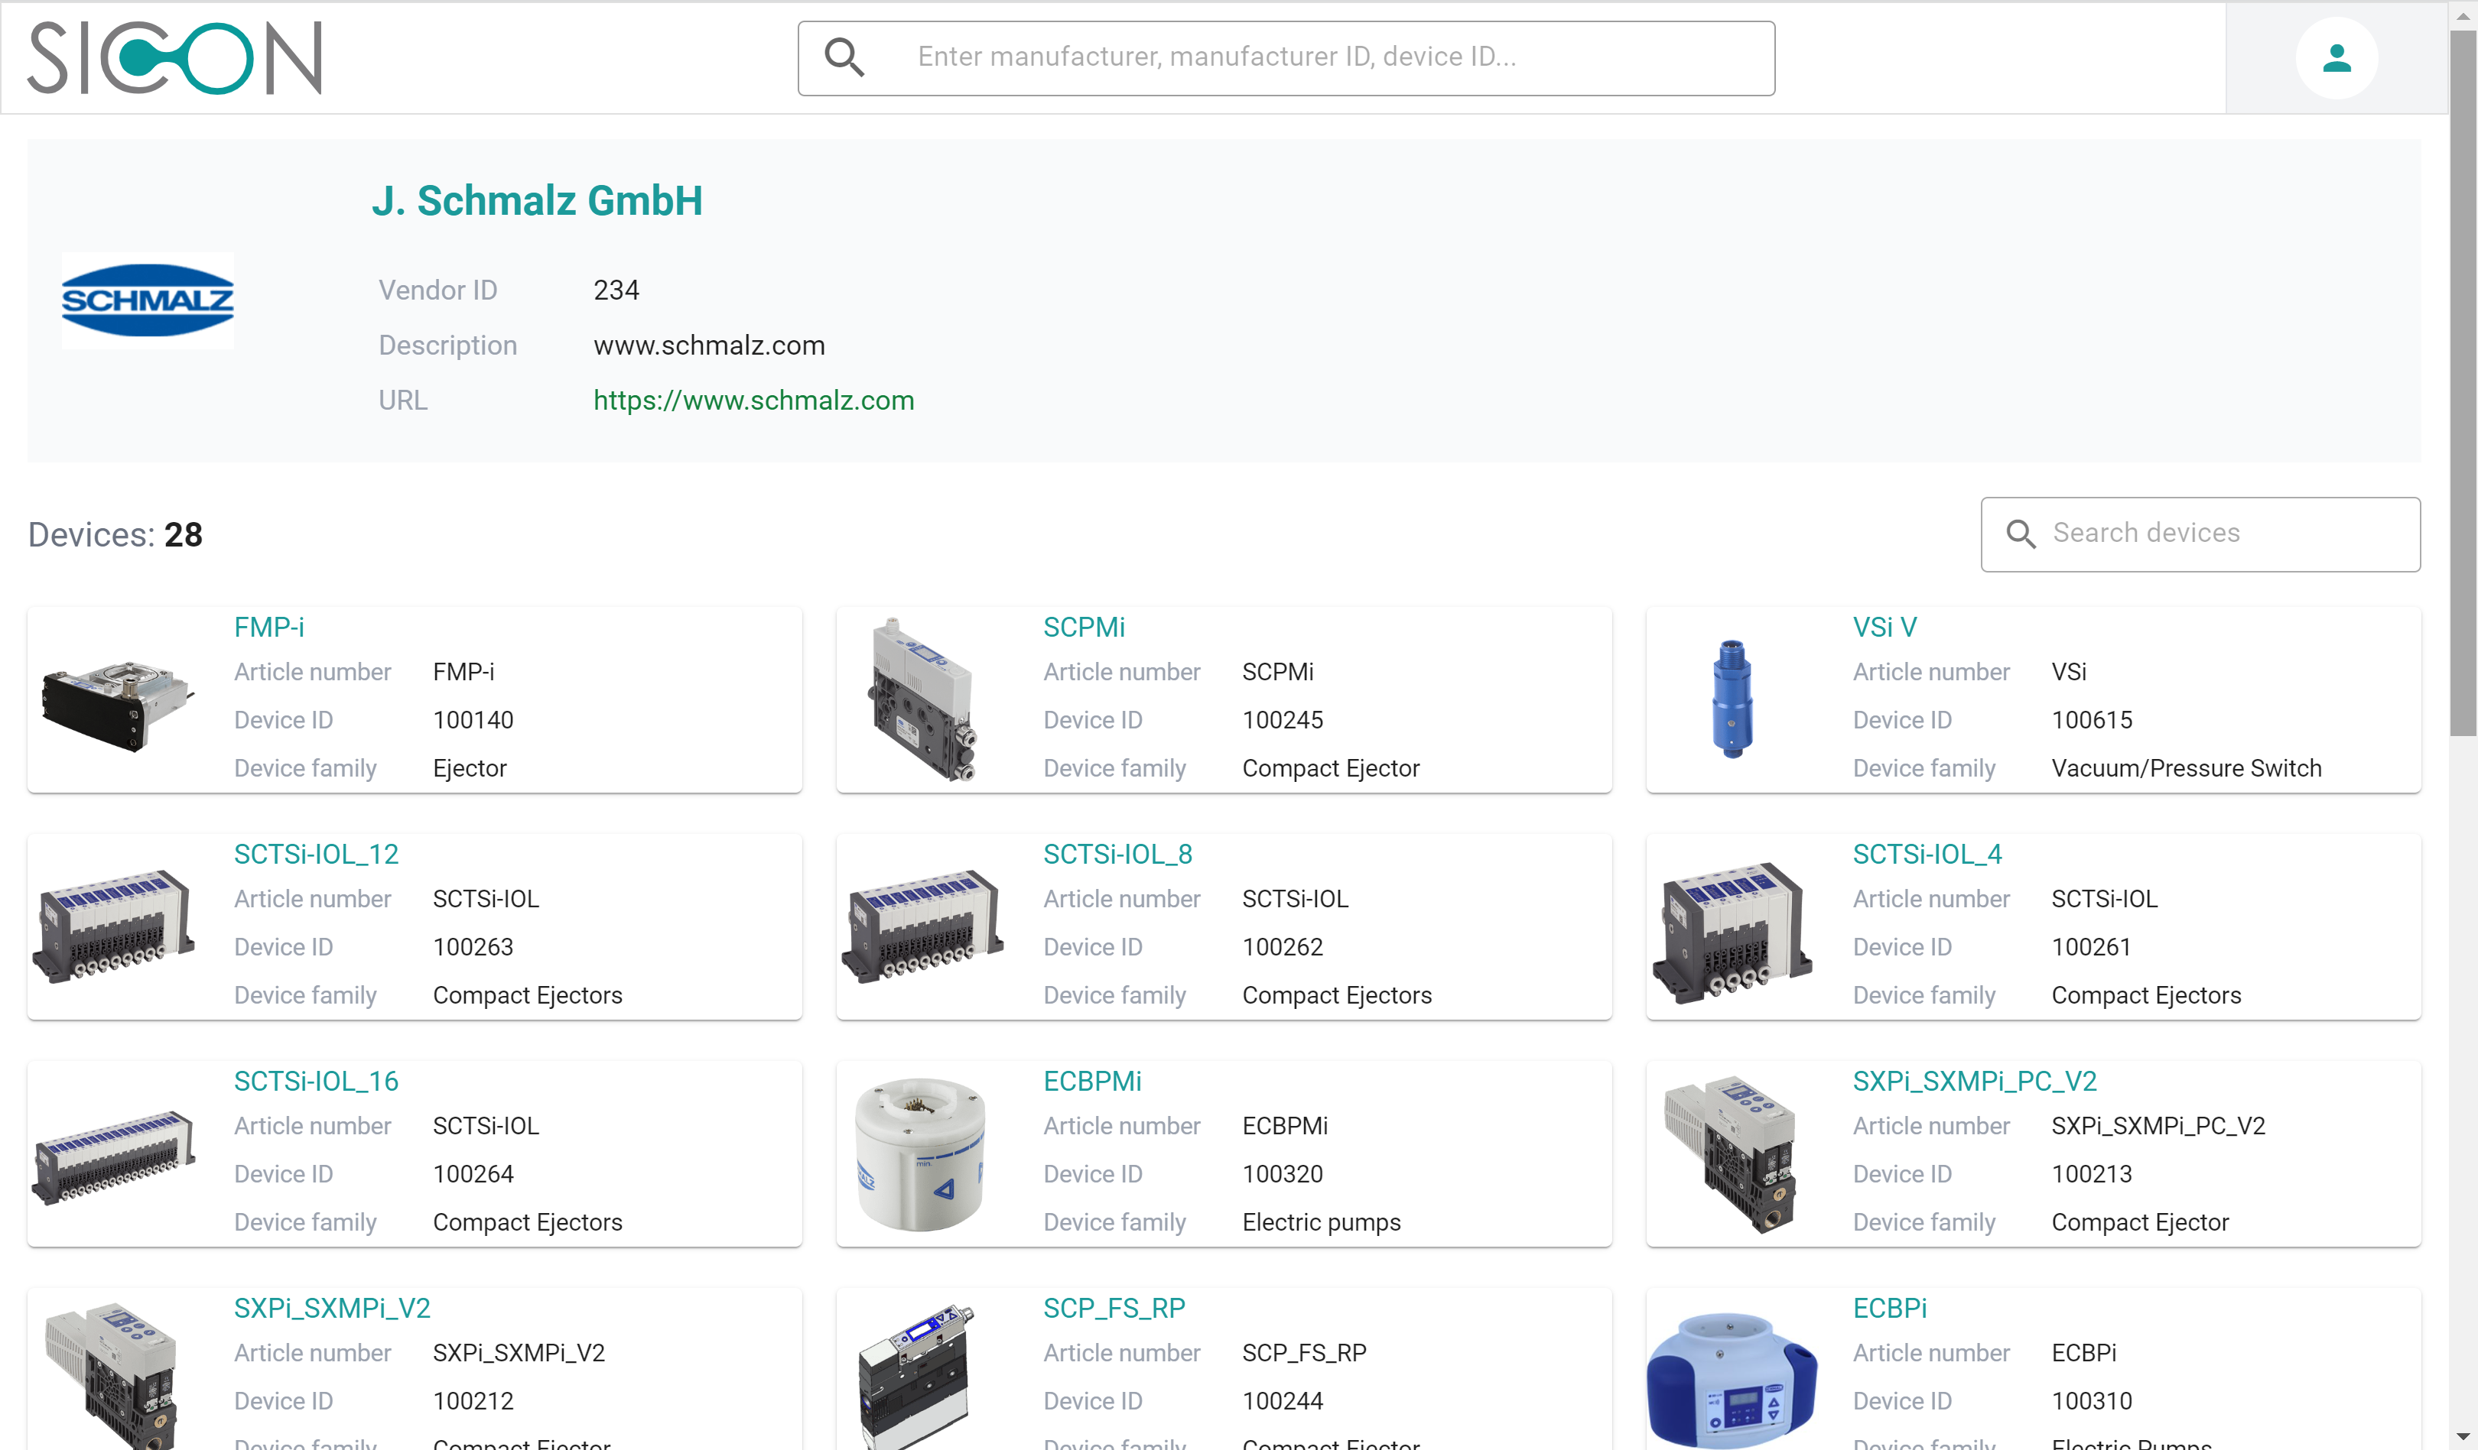Select the VSi V device title

[x=1884, y=628]
